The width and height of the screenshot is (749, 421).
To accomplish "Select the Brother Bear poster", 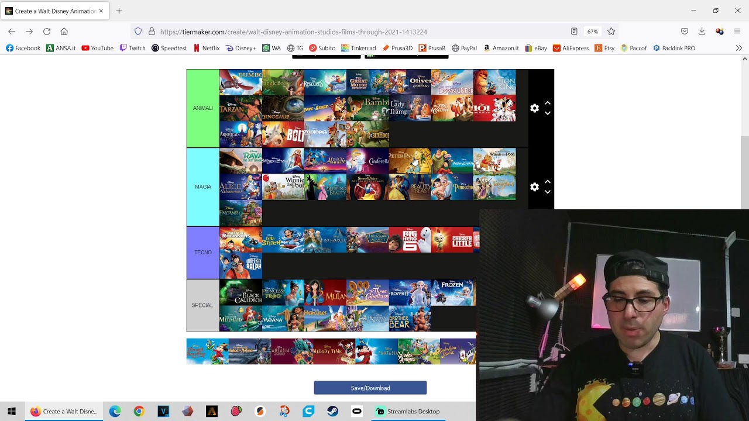I will 410,319.
